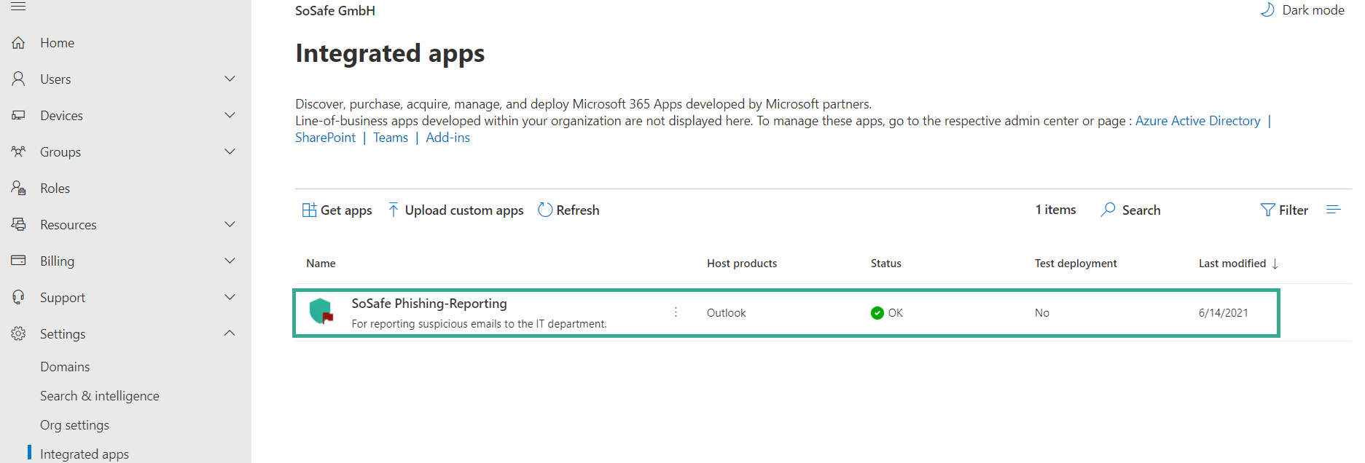Expand the Devices section chevron
This screenshot has height=463, width=1365.
230,115
